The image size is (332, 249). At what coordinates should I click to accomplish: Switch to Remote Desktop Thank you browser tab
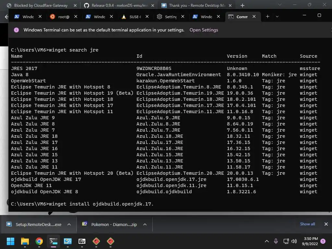pyautogui.click(x=197, y=6)
